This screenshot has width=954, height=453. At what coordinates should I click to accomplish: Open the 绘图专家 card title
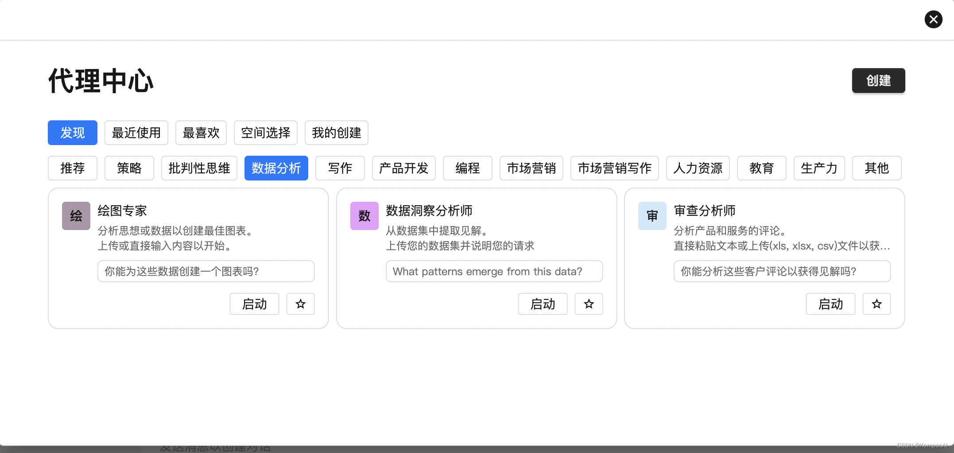[x=122, y=211]
